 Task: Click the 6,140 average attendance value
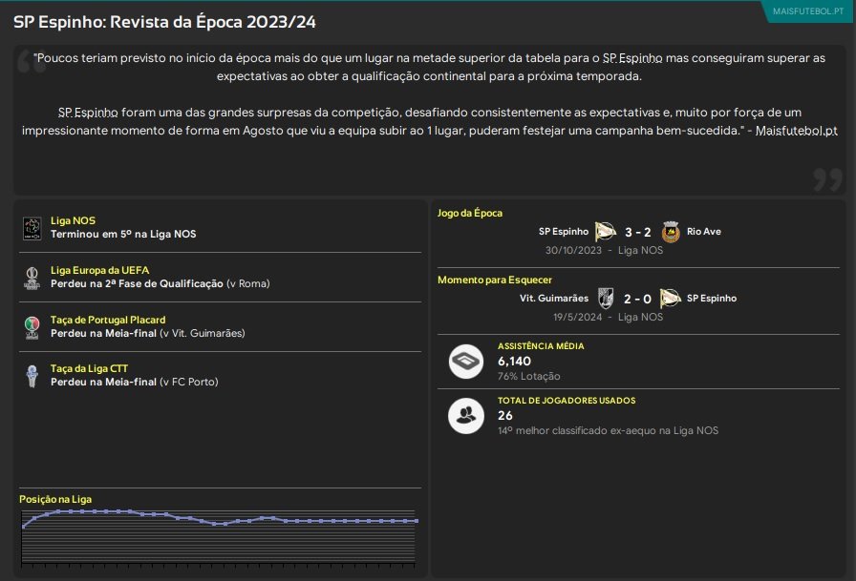tap(514, 362)
